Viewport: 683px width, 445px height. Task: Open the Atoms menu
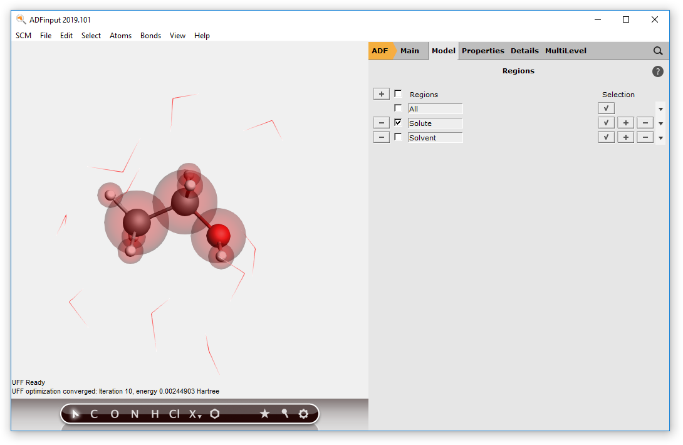[120, 36]
